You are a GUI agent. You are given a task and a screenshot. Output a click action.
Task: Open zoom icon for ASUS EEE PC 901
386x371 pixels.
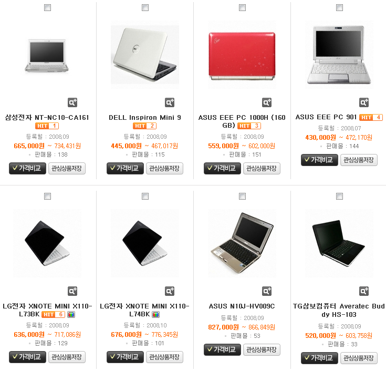pyautogui.click(x=364, y=102)
